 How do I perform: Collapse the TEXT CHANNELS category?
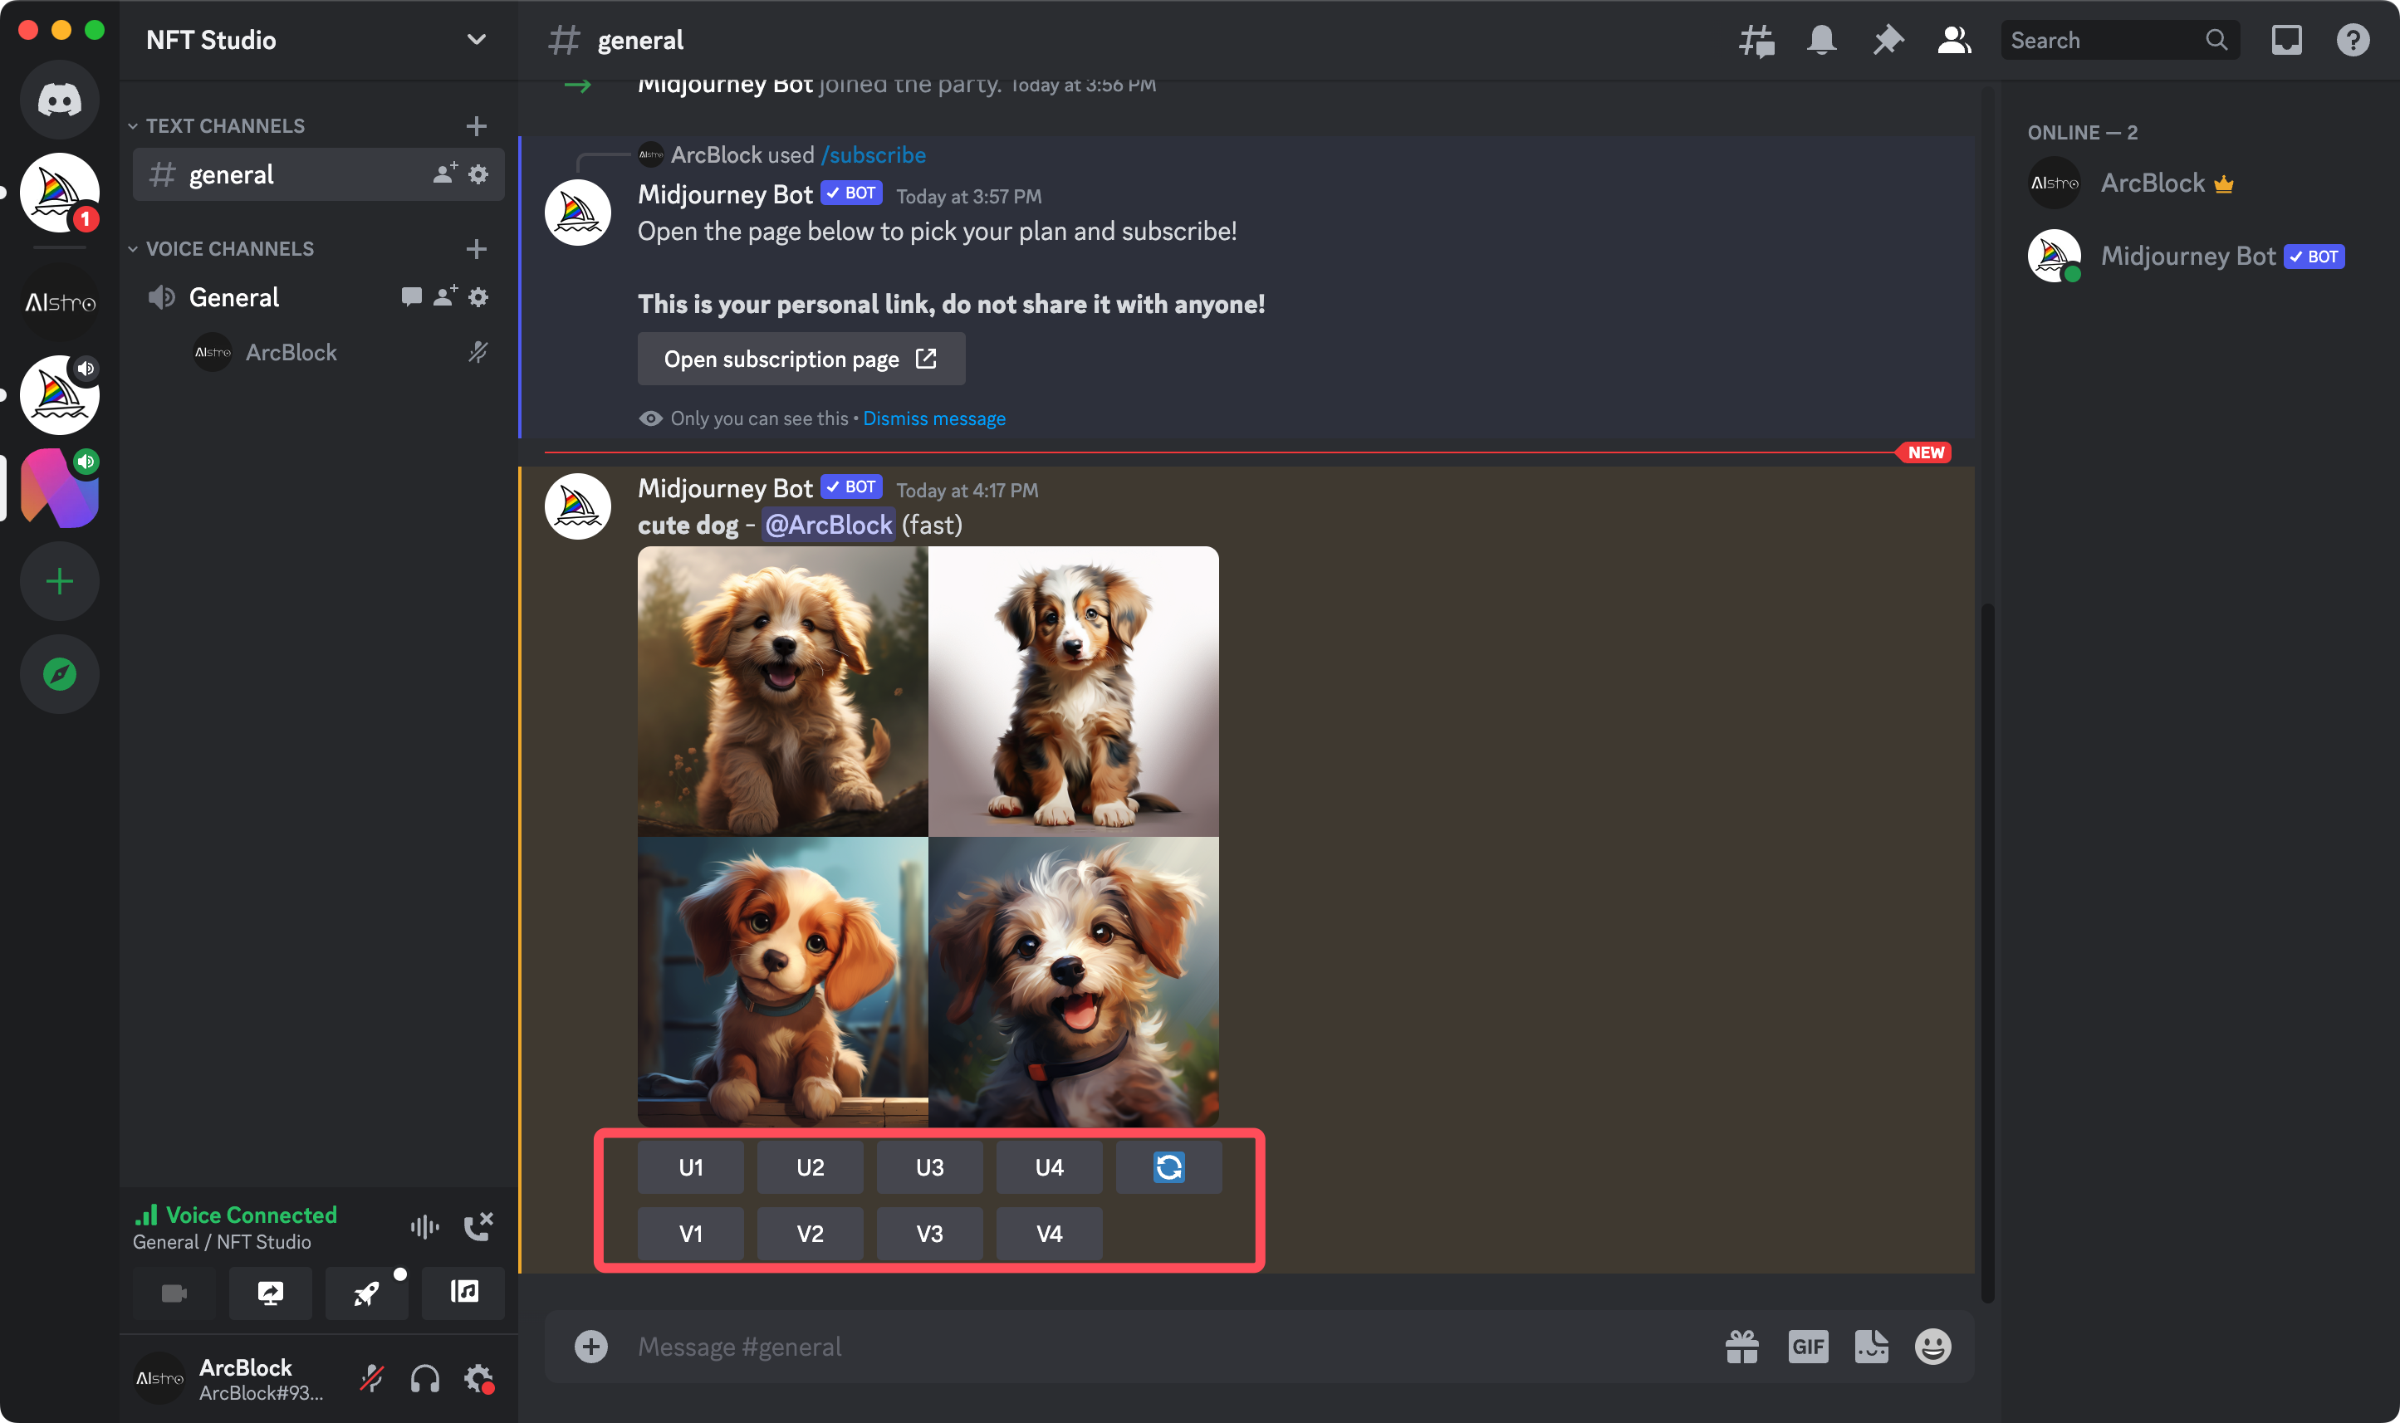coord(224,125)
